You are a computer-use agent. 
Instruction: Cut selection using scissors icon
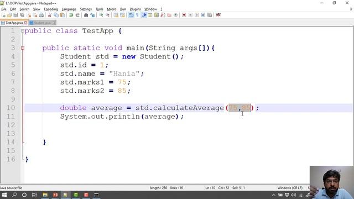coord(50,15)
